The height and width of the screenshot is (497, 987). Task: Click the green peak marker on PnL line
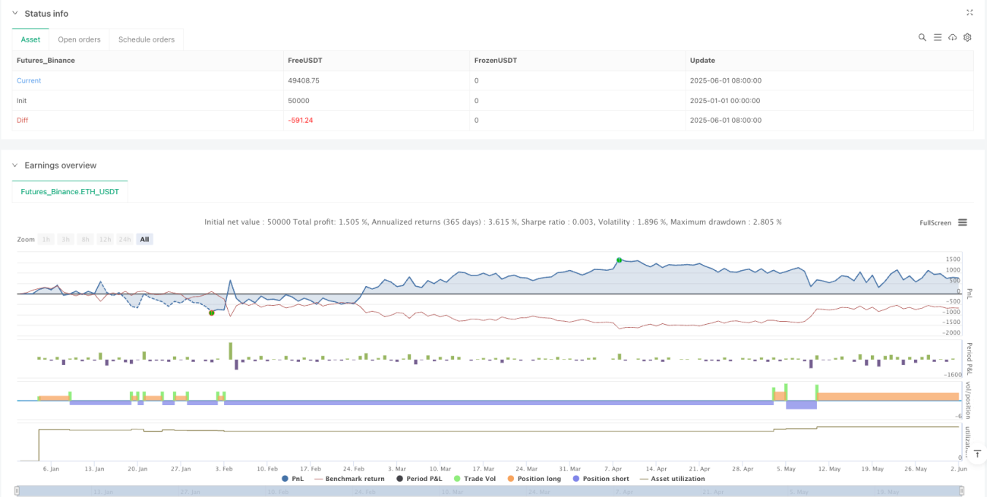point(619,260)
